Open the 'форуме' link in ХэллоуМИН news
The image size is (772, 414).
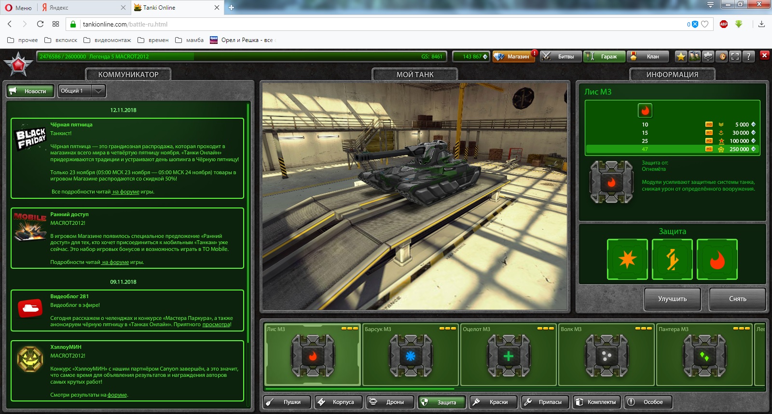(117, 395)
